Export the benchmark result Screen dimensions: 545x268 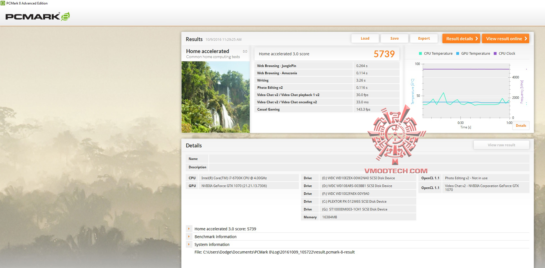pos(424,39)
